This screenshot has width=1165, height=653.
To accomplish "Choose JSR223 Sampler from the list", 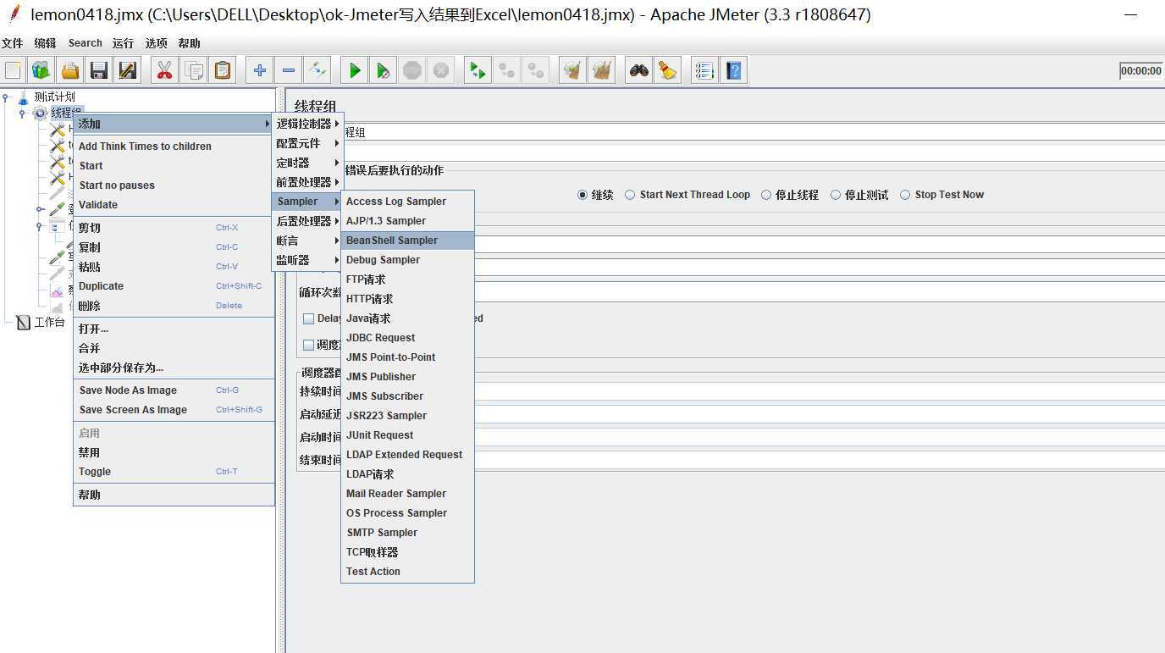I will coord(407,416).
